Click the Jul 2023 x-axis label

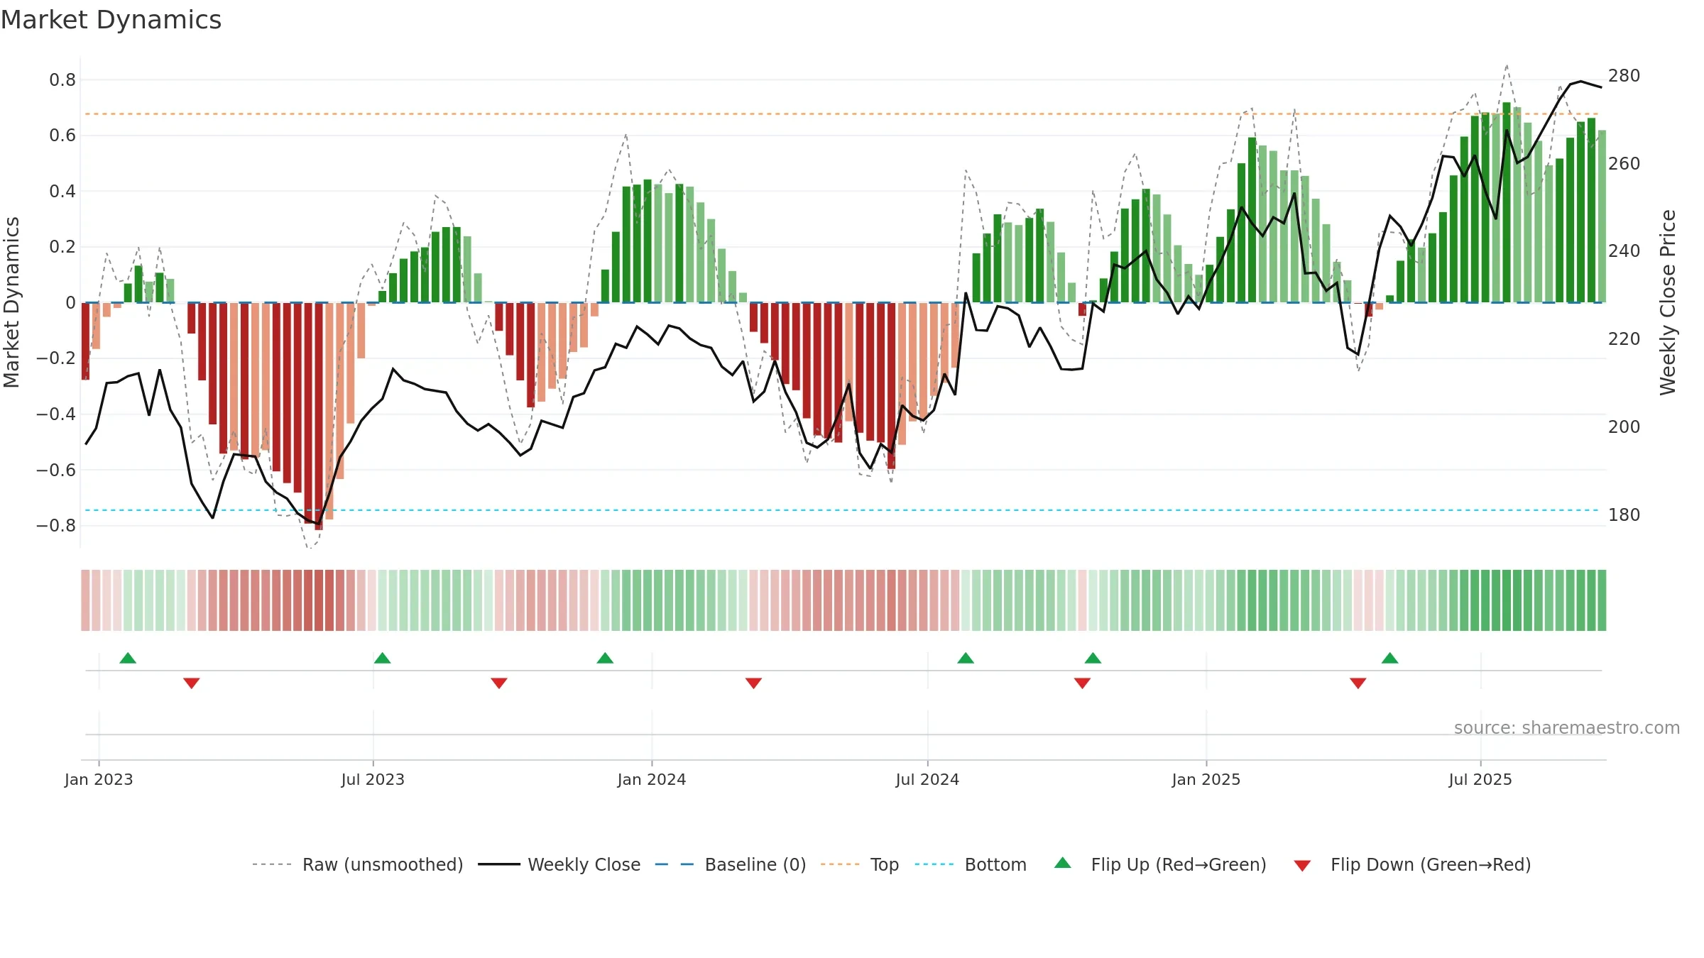[x=373, y=779]
